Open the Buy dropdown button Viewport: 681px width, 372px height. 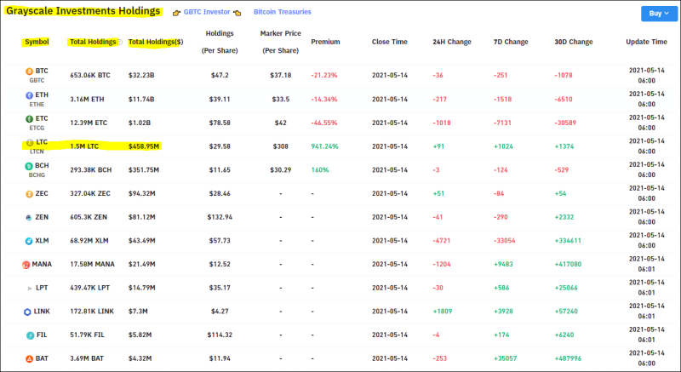coord(659,14)
